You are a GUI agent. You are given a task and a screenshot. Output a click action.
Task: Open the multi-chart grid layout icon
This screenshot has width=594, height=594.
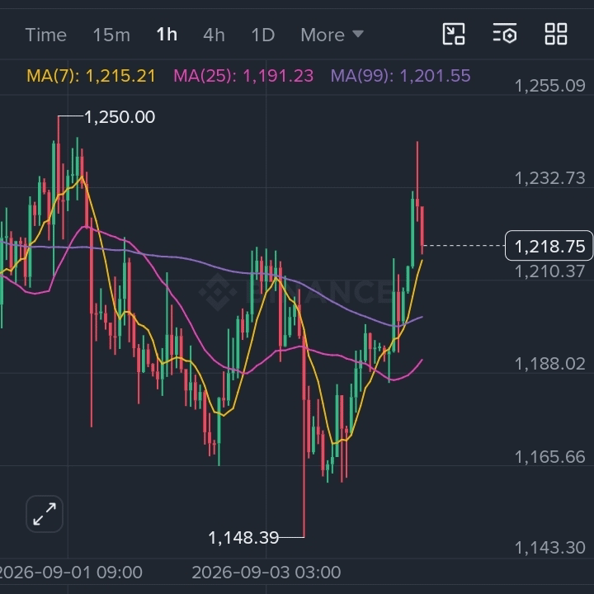tap(556, 34)
